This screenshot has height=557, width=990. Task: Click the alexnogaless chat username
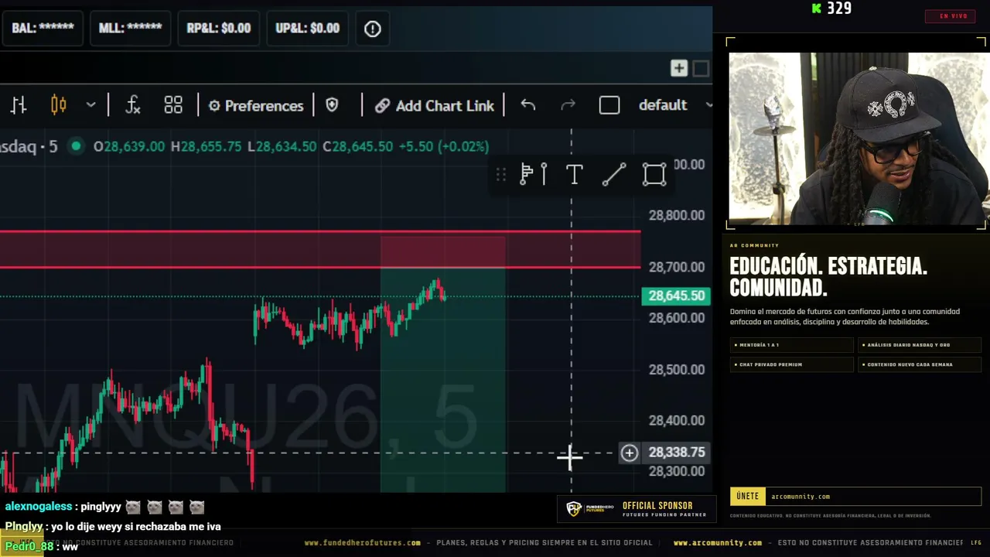39,507
